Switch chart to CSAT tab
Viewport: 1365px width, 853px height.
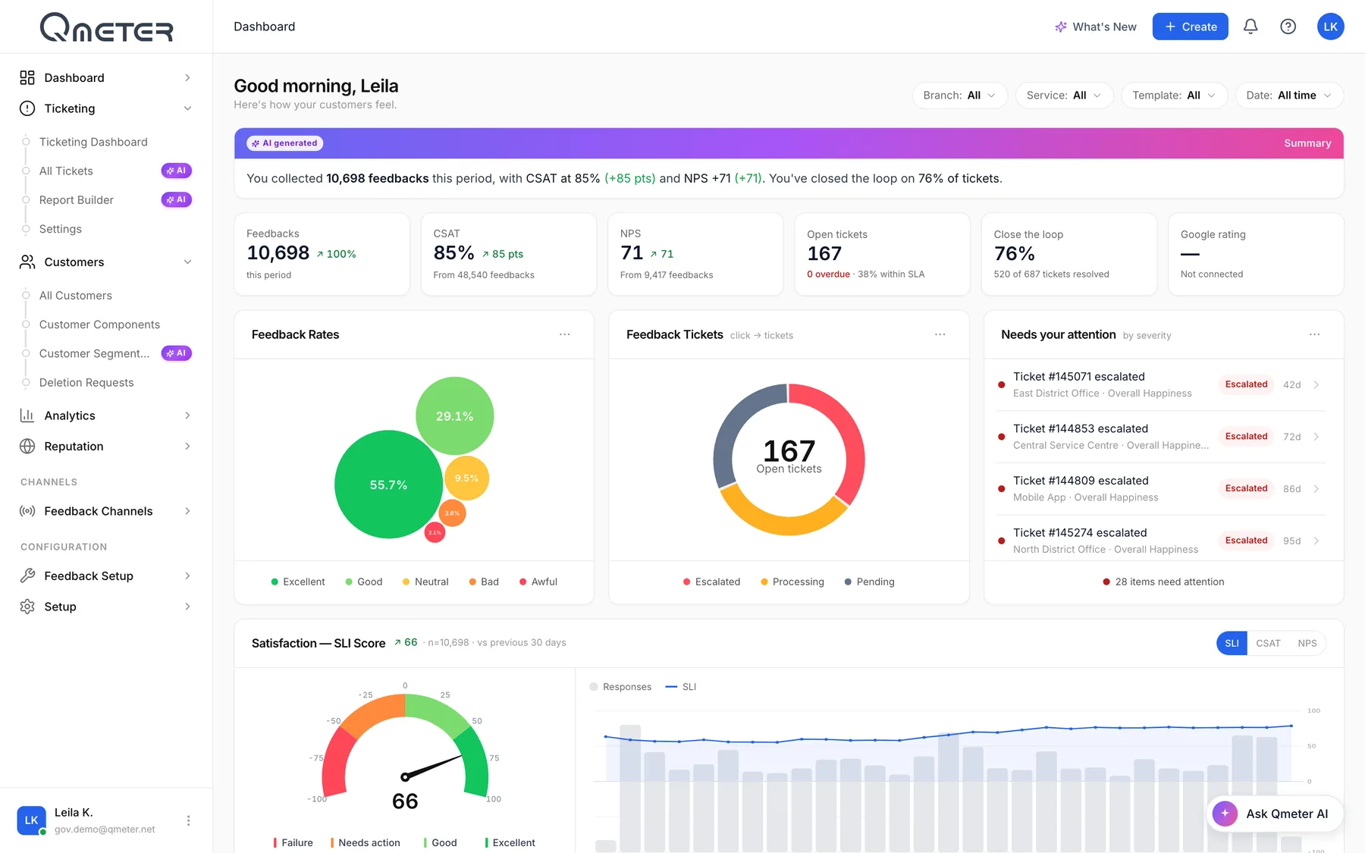(x=1268, y=643)
